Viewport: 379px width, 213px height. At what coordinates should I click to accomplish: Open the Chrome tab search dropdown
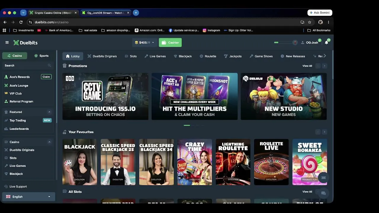(23, 13)
